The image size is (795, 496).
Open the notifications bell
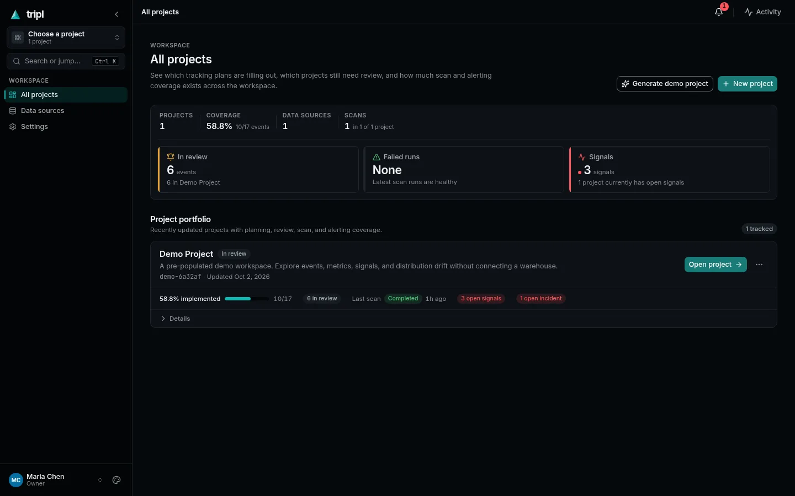(719, 12)
